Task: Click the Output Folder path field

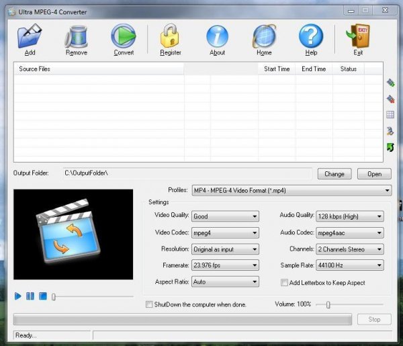Action: [187, 173]
